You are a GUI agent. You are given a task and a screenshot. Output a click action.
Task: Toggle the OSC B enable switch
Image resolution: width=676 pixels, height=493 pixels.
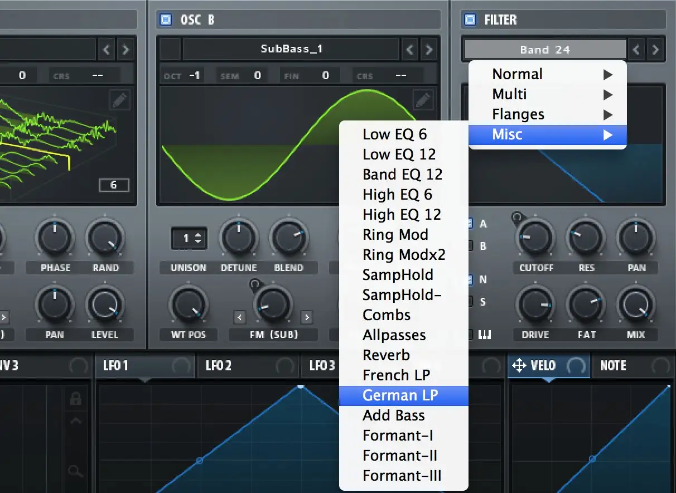coord(166,20)
